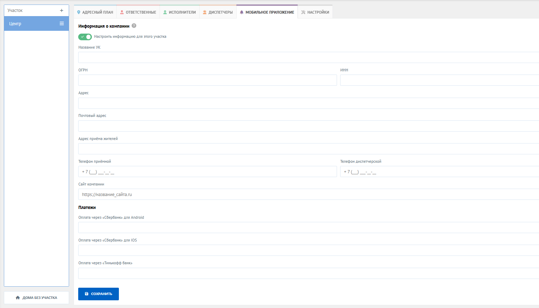The width and height of the screenshot is (539, 308).
Task: Open the hamburger menu on Центр
Action: click(62, 23)
